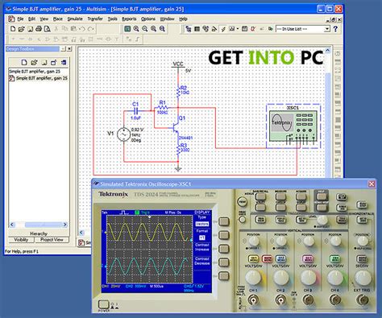Click the Open file icon in the main toolbar
This screenshot has width=382, height=318.
(22, 29)
